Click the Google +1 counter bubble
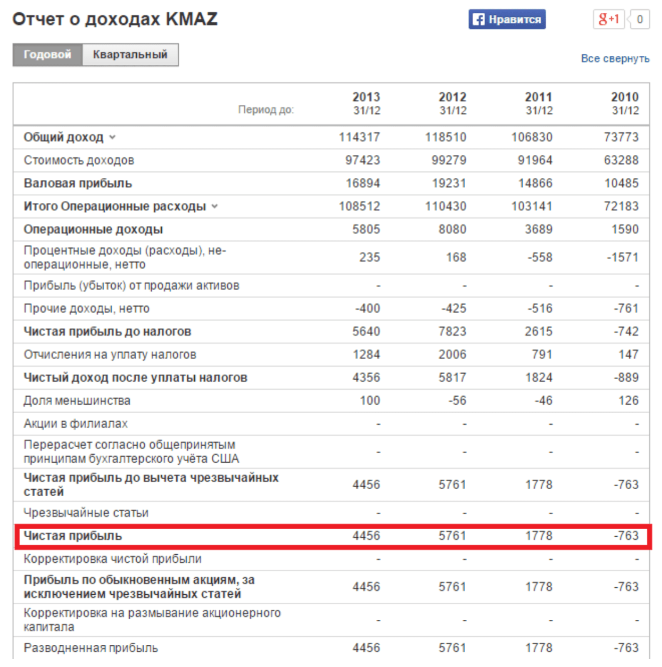 tap(639, 19)
